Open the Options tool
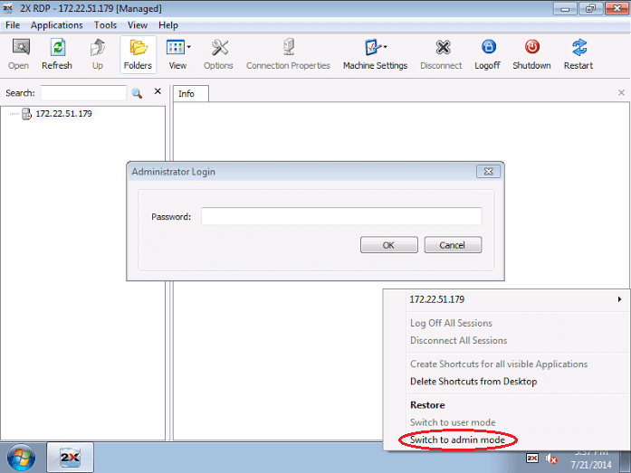The height and width of the screenshot is (473, 631). [x=218, y=54]
